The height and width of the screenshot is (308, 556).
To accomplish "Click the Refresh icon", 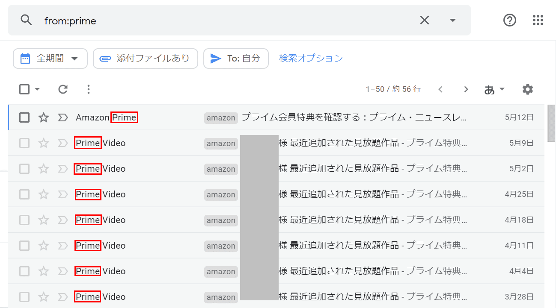I will [x=63, y=89].
